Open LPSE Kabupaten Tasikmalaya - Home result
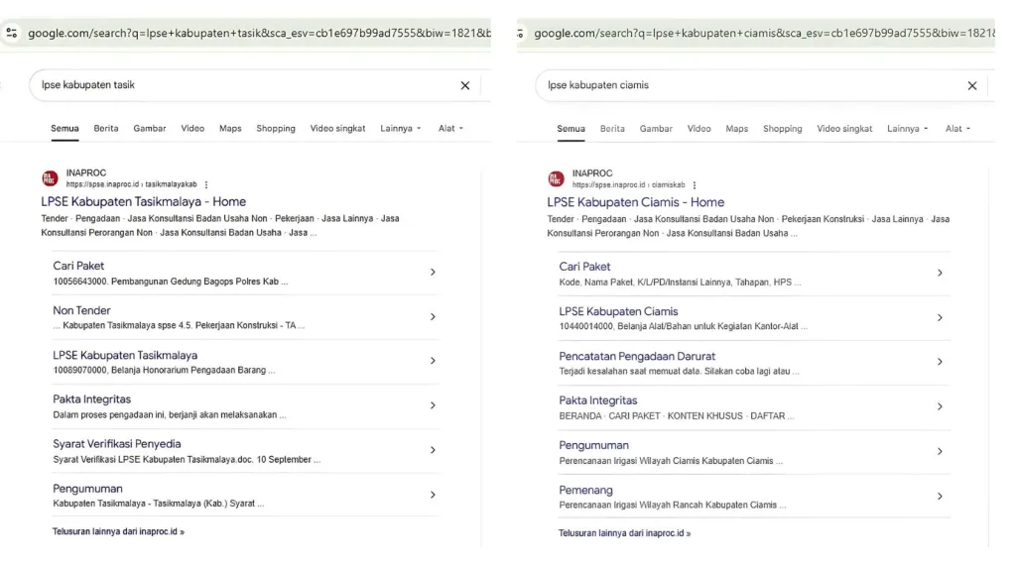 coord(144,201)
